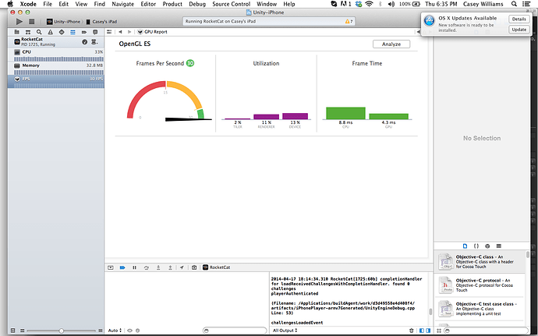Click the Unity-iPhone scheme selector
The image size is (538, 336).
pos(63,22)
